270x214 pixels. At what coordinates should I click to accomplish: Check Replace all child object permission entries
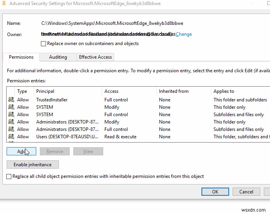point(9,176)
